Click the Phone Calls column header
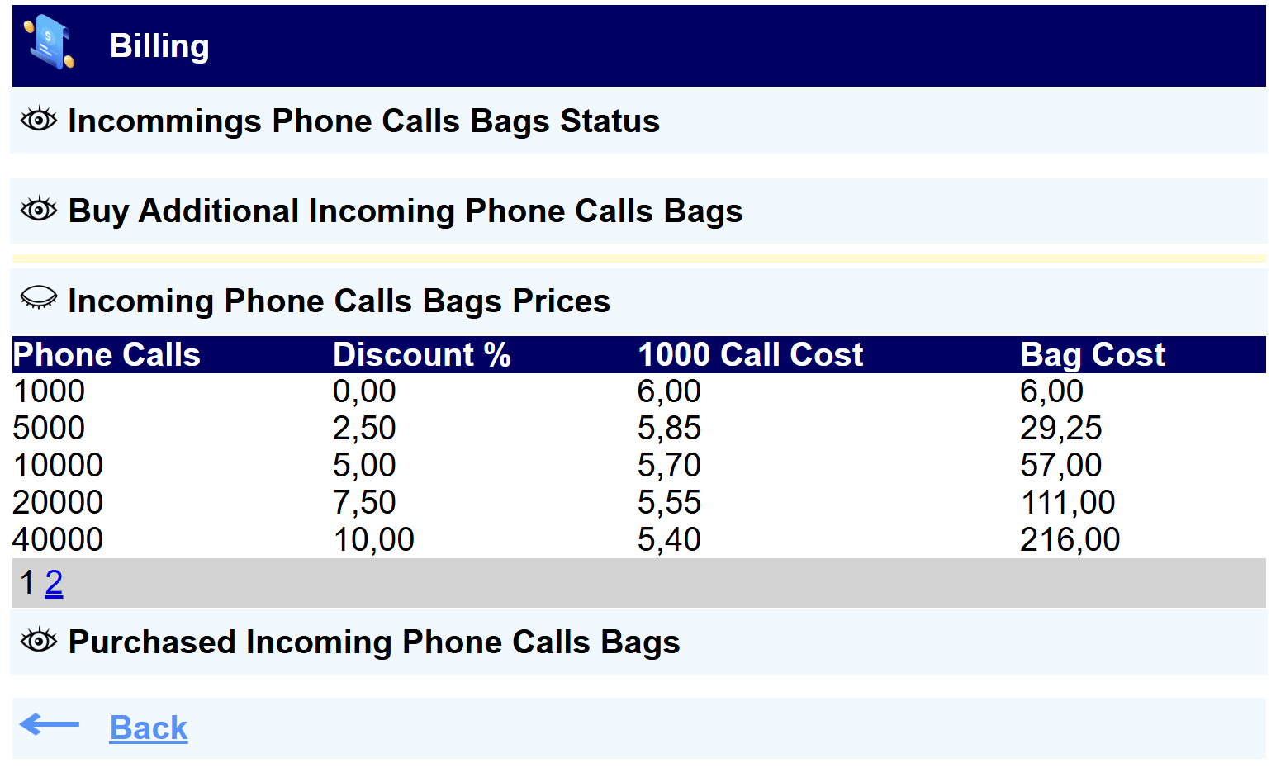The height and width of the screenshot is (768, 1276). click(x=107, y=355)
